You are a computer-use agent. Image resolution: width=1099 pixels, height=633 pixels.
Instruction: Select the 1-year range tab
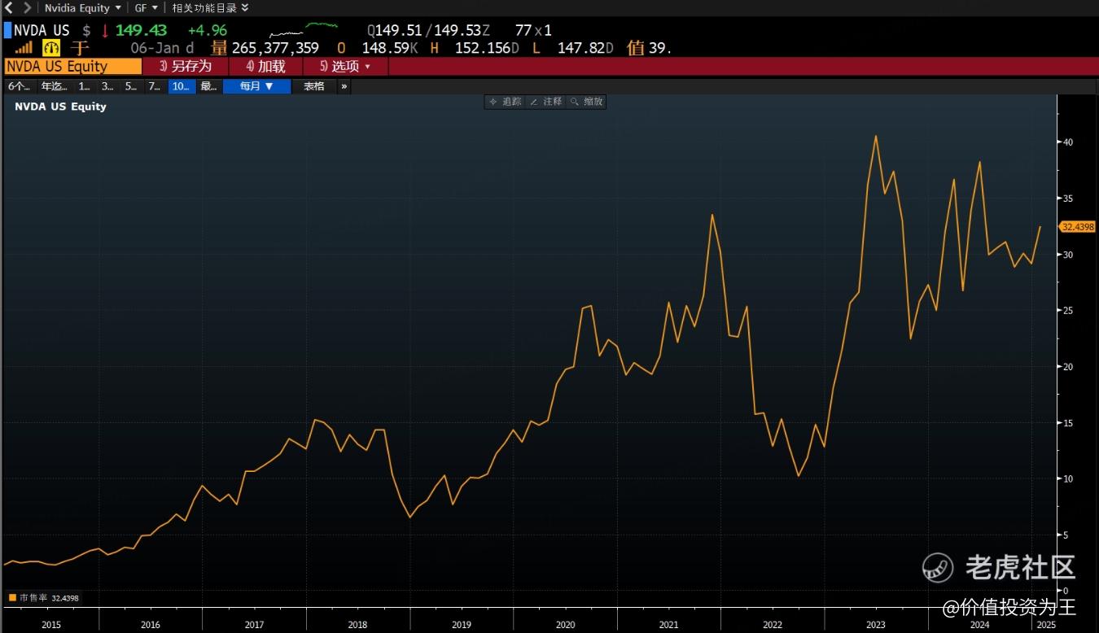pyautogui.click(x=85, y=86)
